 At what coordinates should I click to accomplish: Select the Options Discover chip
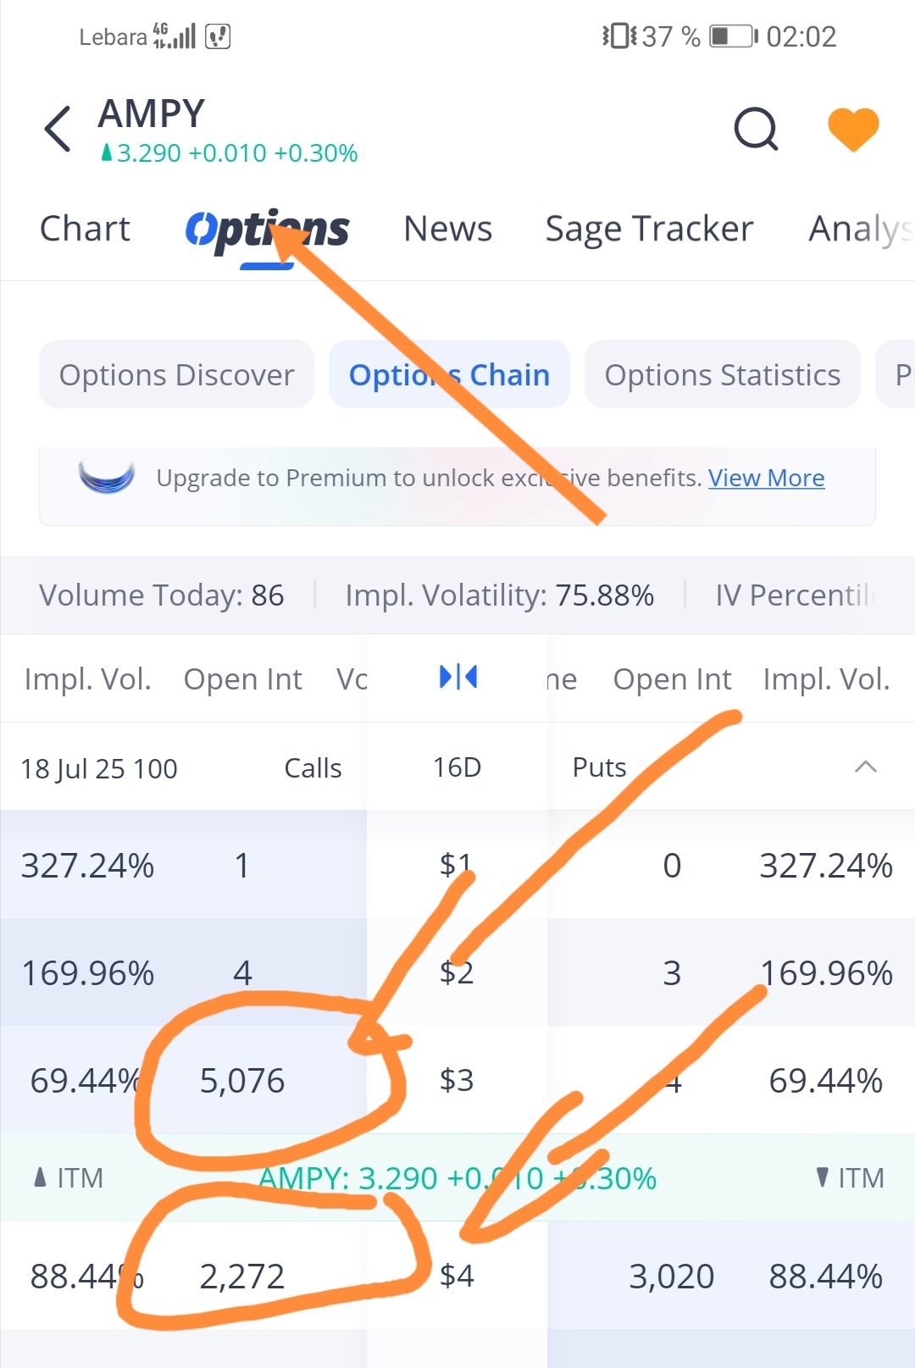pos(176,374)
